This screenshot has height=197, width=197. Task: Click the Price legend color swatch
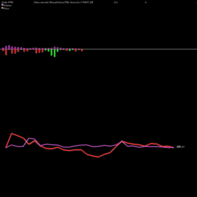[2, 8]
